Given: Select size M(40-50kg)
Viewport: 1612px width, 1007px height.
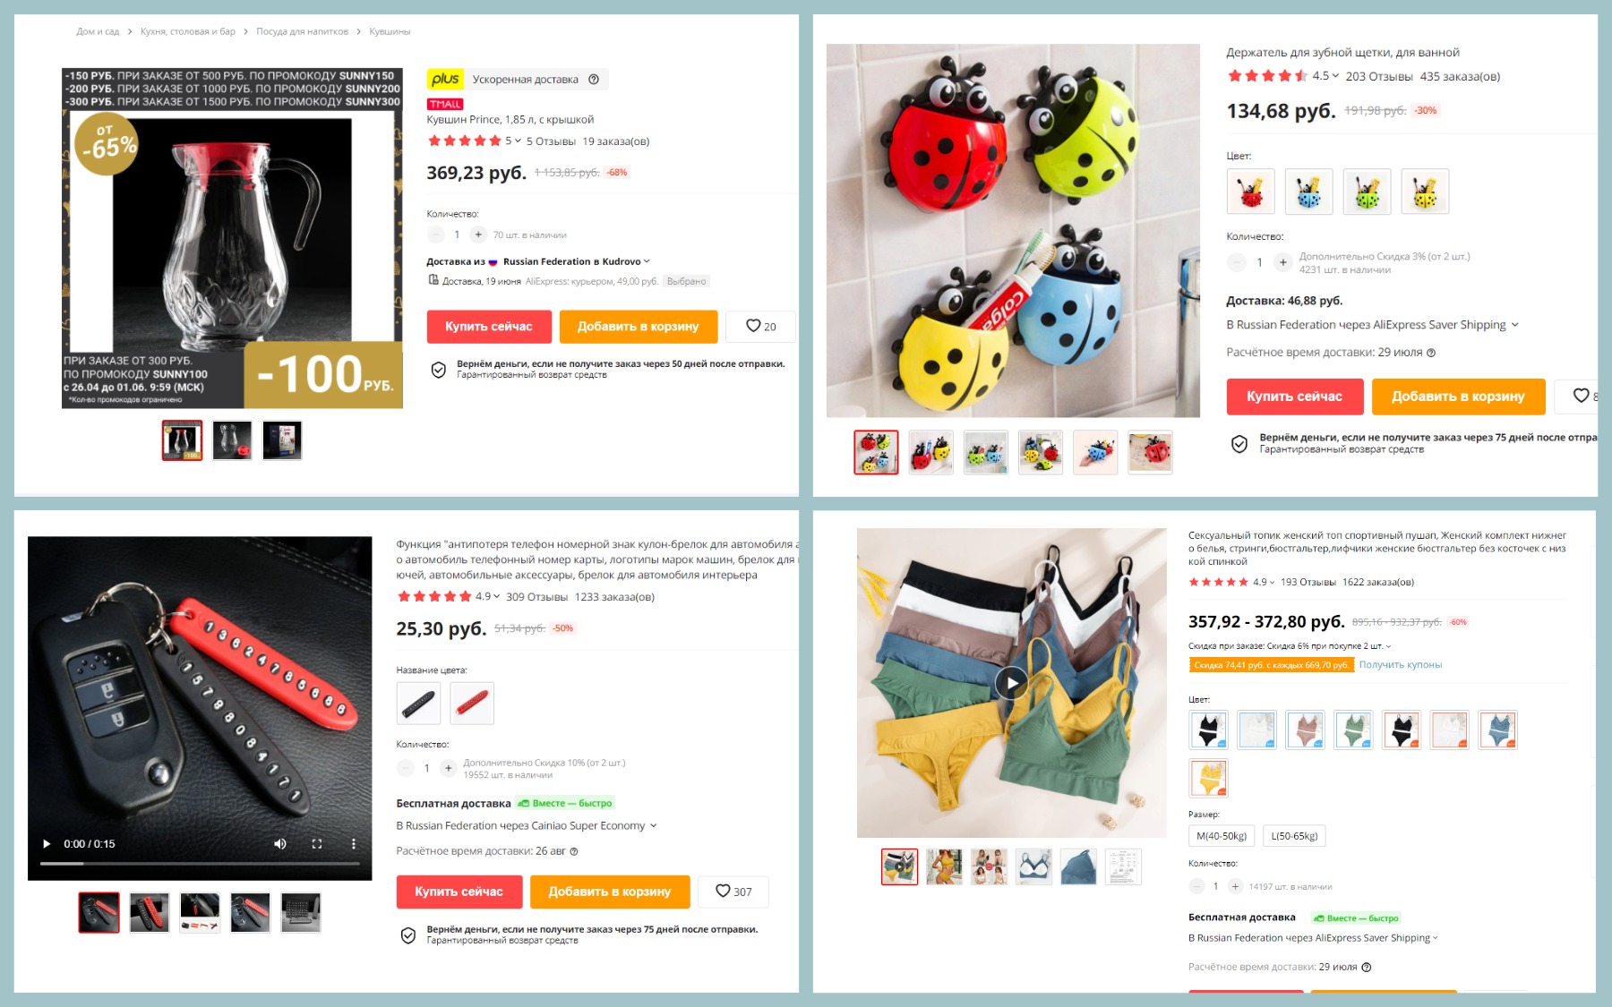Looking at the screenshot, I should pyautogui.click(x=1222, y=836).
